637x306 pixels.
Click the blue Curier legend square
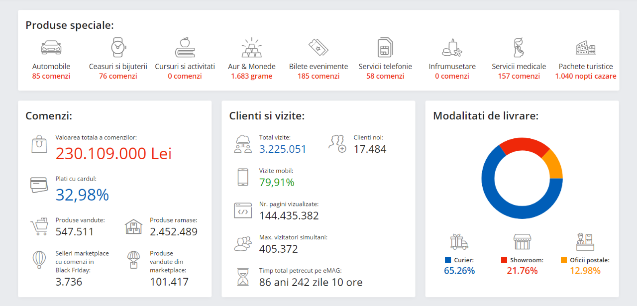pyautogui.click(x=448, y=260)
